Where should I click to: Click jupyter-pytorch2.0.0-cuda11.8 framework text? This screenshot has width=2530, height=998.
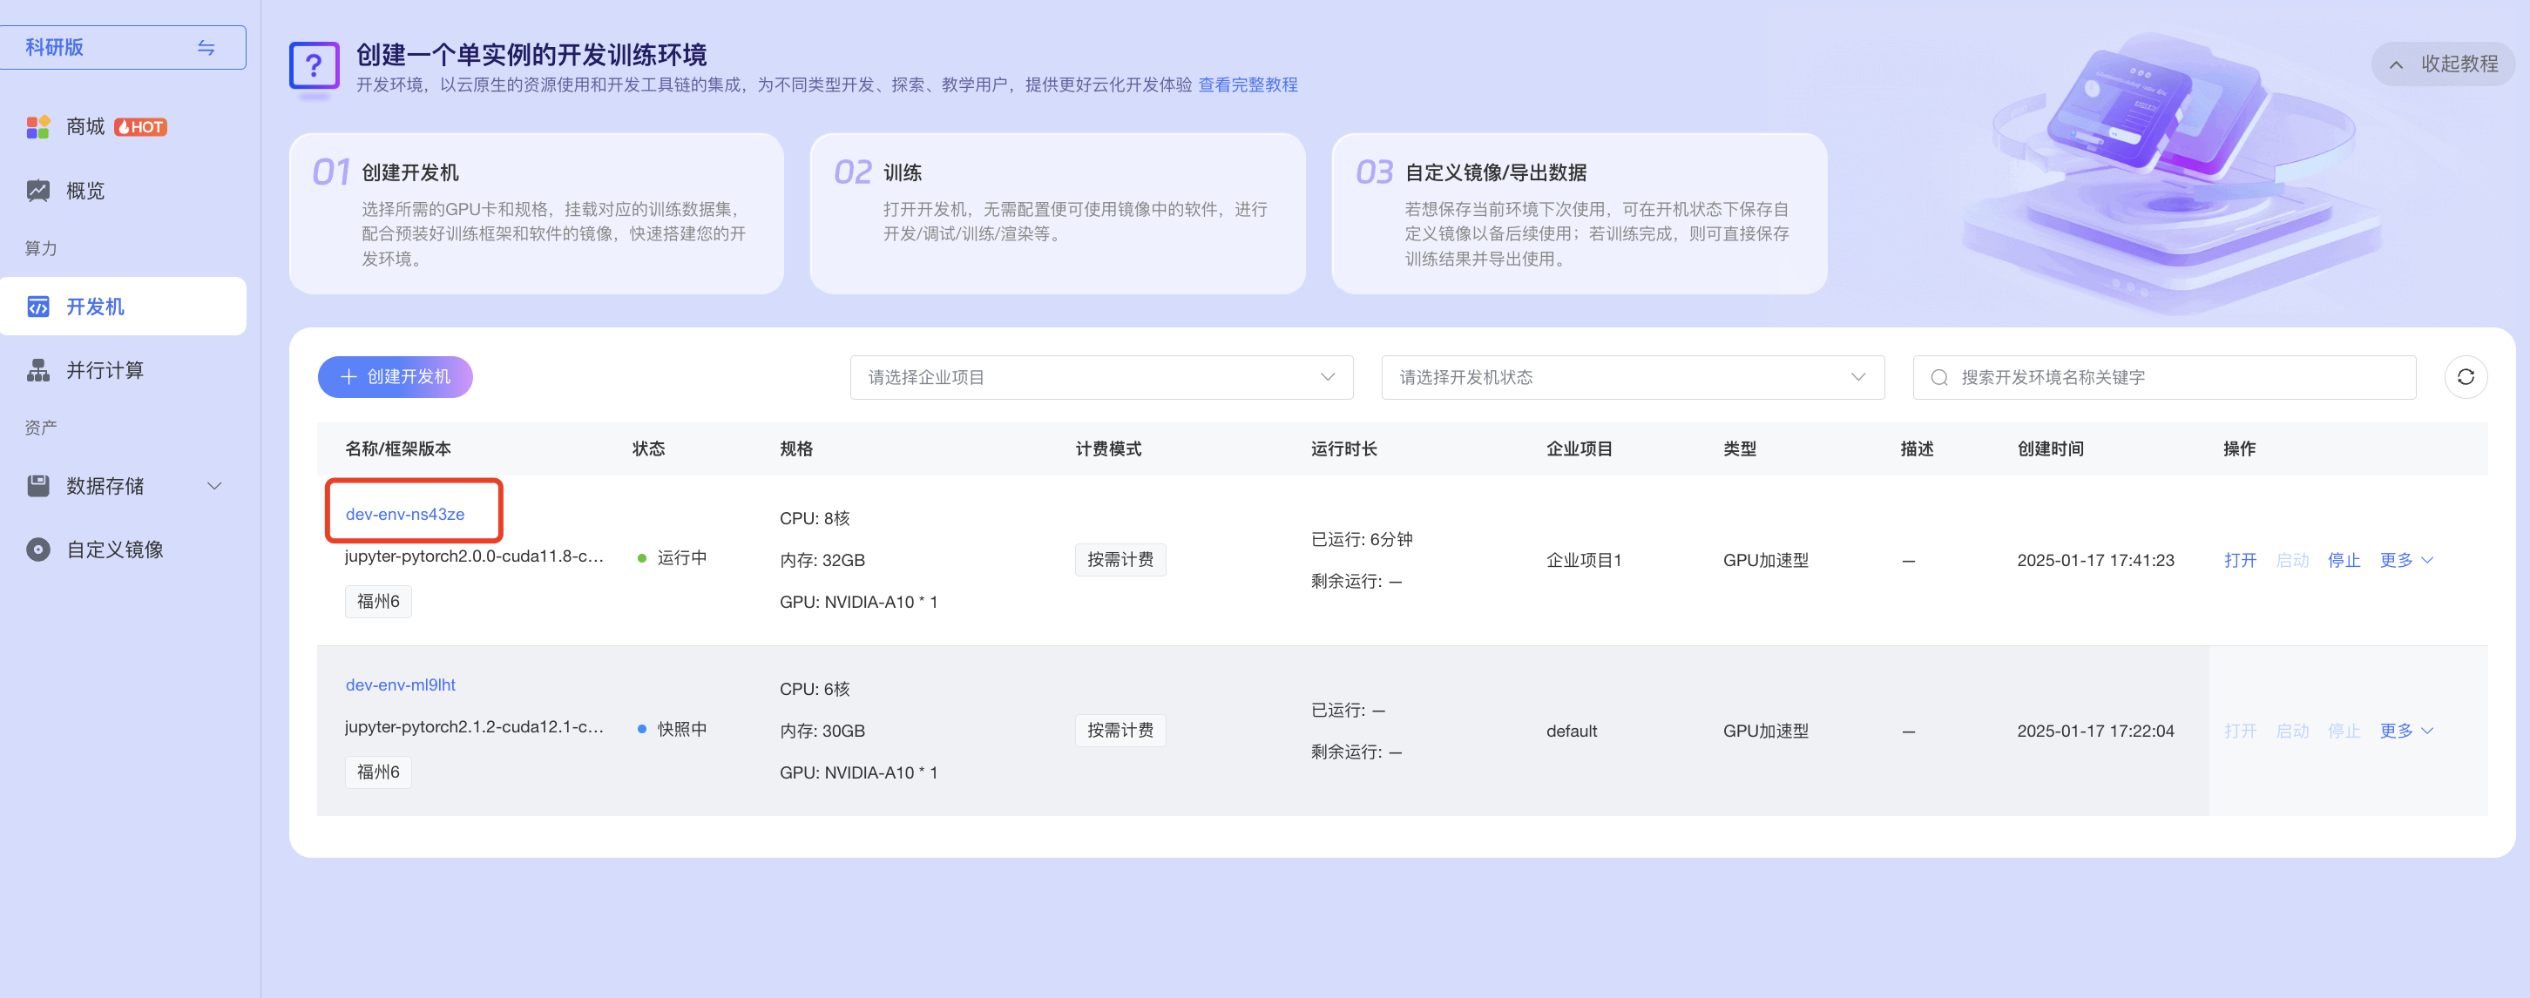474,556
